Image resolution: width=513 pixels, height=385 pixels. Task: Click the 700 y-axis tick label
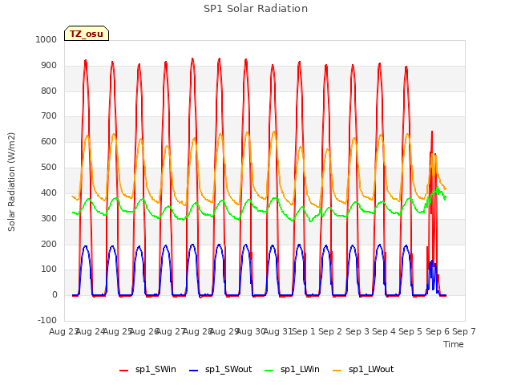click(x=49, y=115)
